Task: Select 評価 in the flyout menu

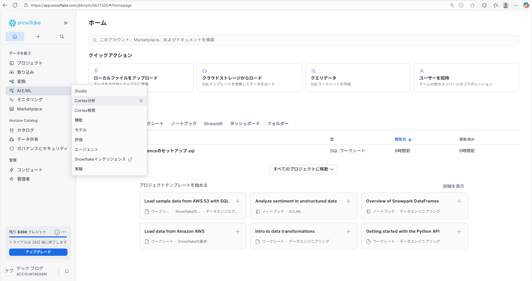Action: [x=109, y=140]
